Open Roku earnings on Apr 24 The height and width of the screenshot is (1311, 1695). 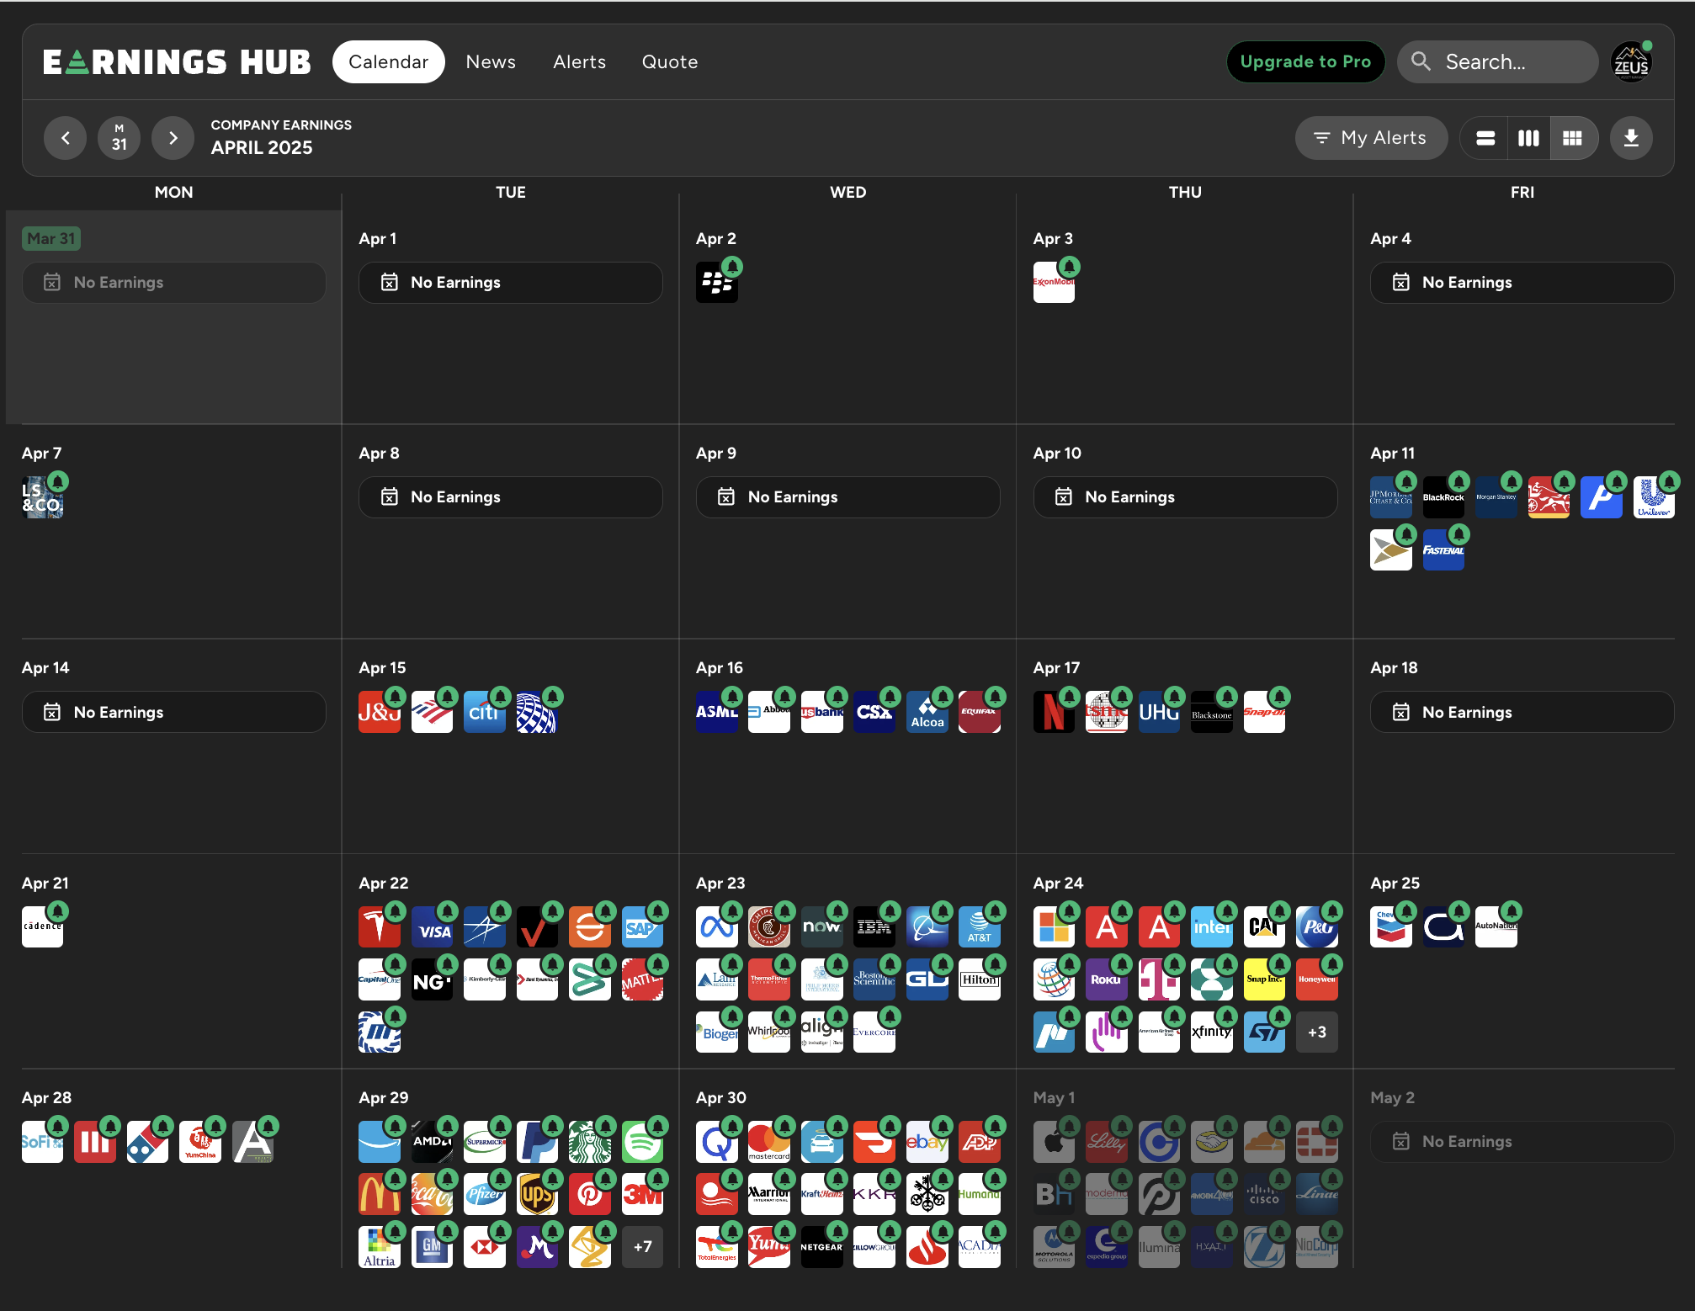tap(1107, 979)
